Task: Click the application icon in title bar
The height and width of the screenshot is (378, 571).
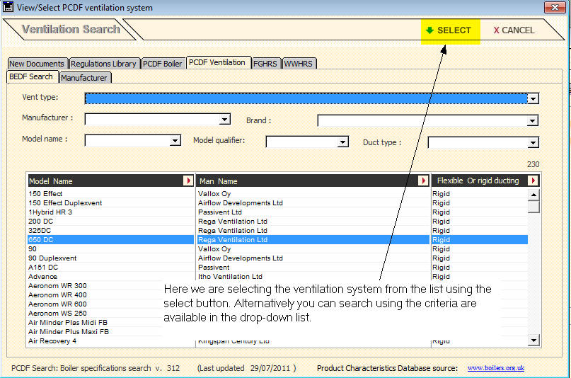Action: tap(8, 7)
